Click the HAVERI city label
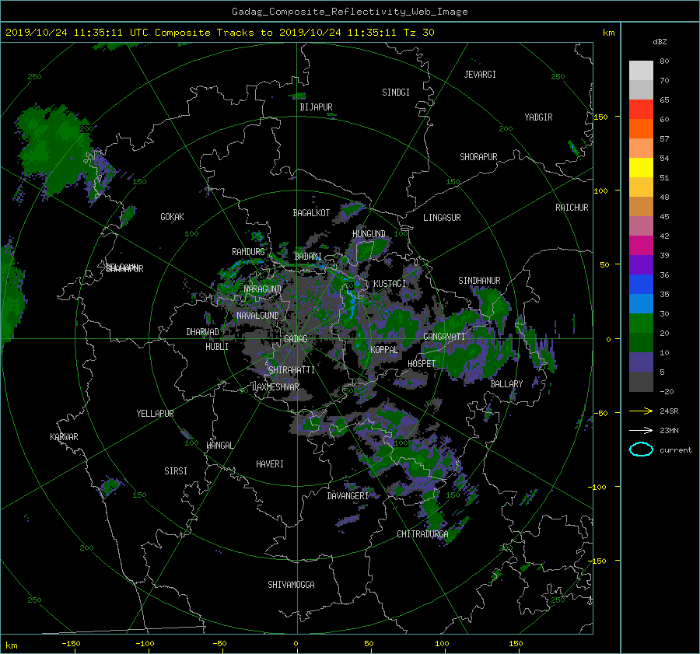 click(x=270, y=464)
